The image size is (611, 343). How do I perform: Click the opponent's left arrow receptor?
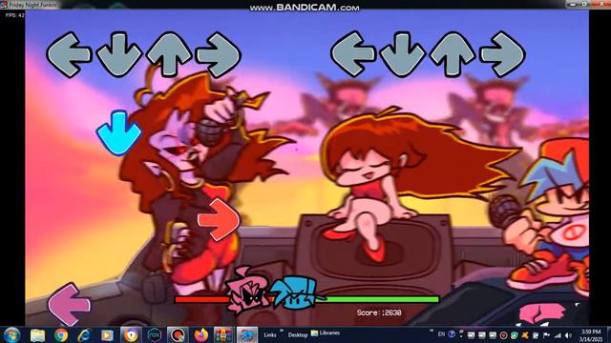69,55
